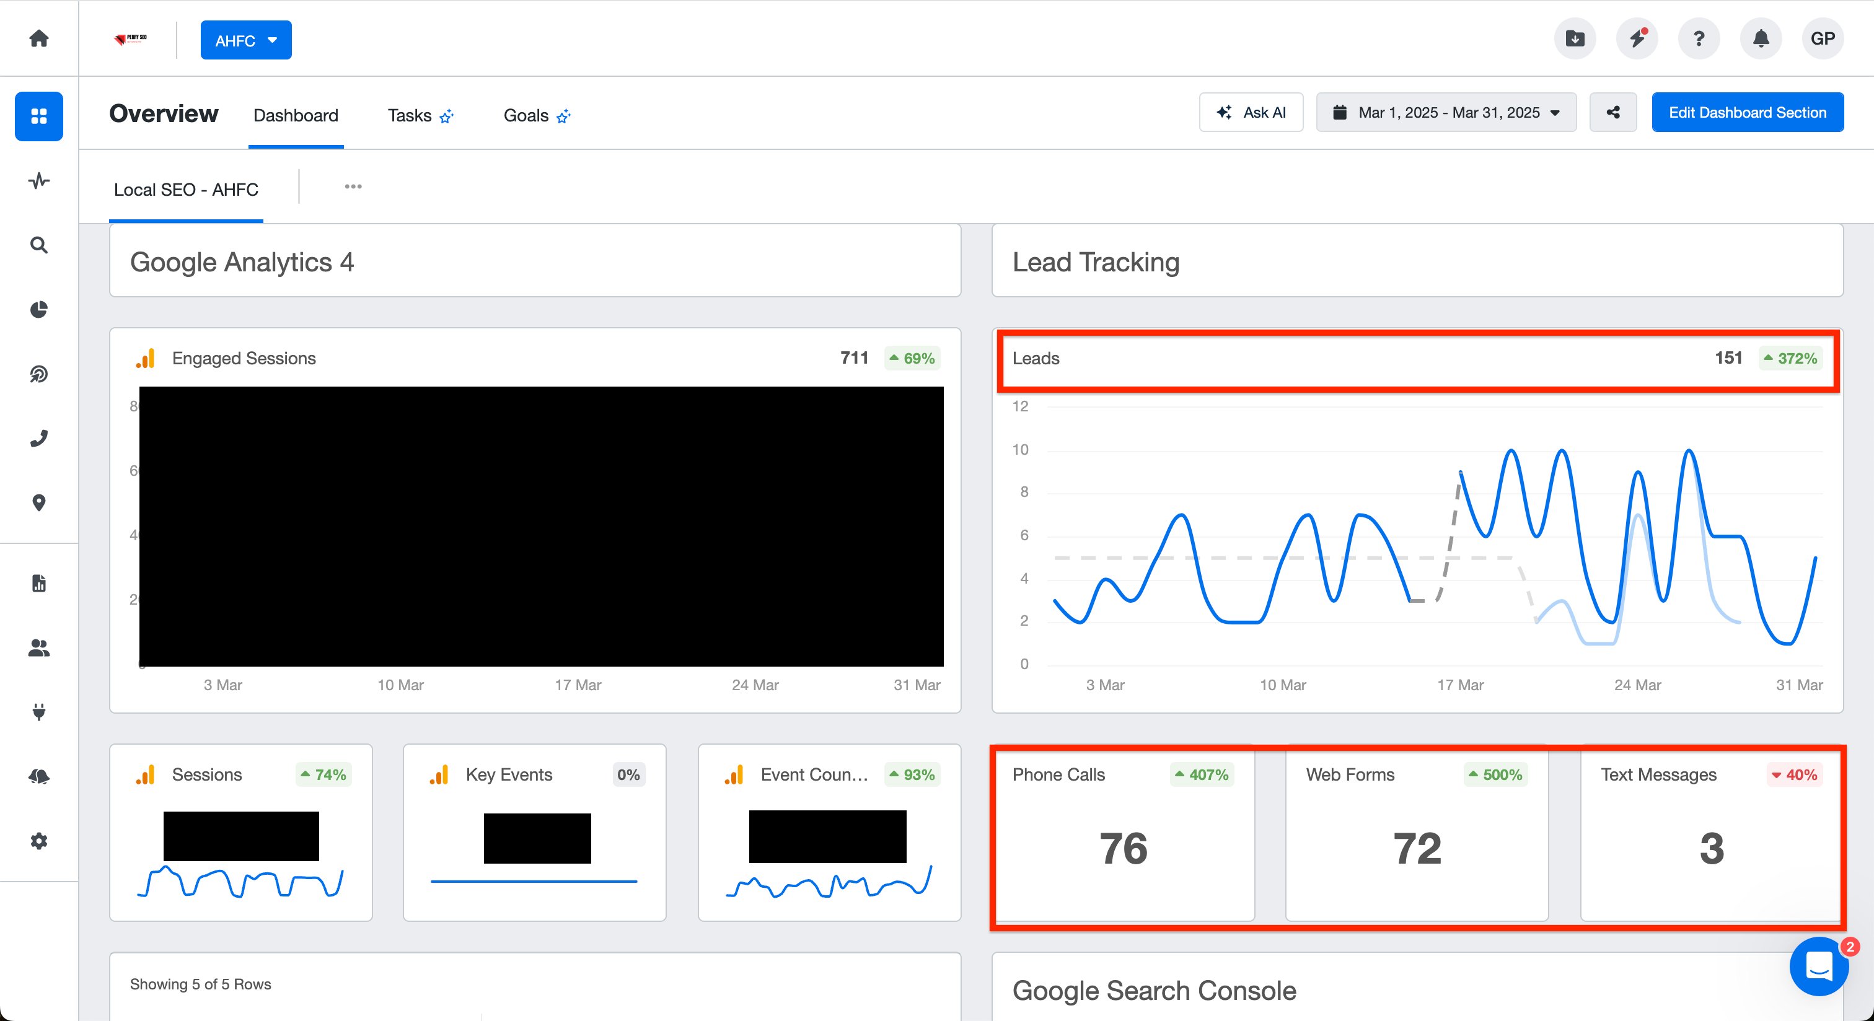This screenshot has height=1021, width=1874.
Task: Click the Google Analytics 4 section title
Action: click(242, 263)
